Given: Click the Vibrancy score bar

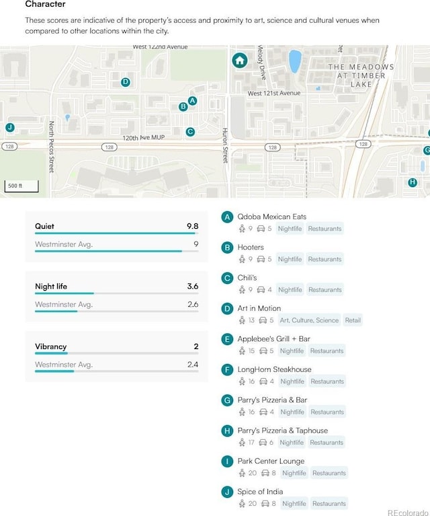Looking at the screenshot, I should click(x=116, y=353).
